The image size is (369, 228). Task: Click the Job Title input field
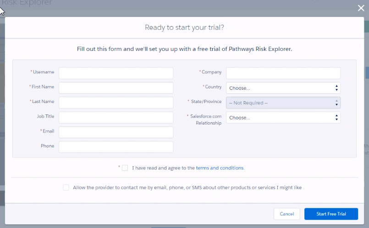(x=116, y=117)
